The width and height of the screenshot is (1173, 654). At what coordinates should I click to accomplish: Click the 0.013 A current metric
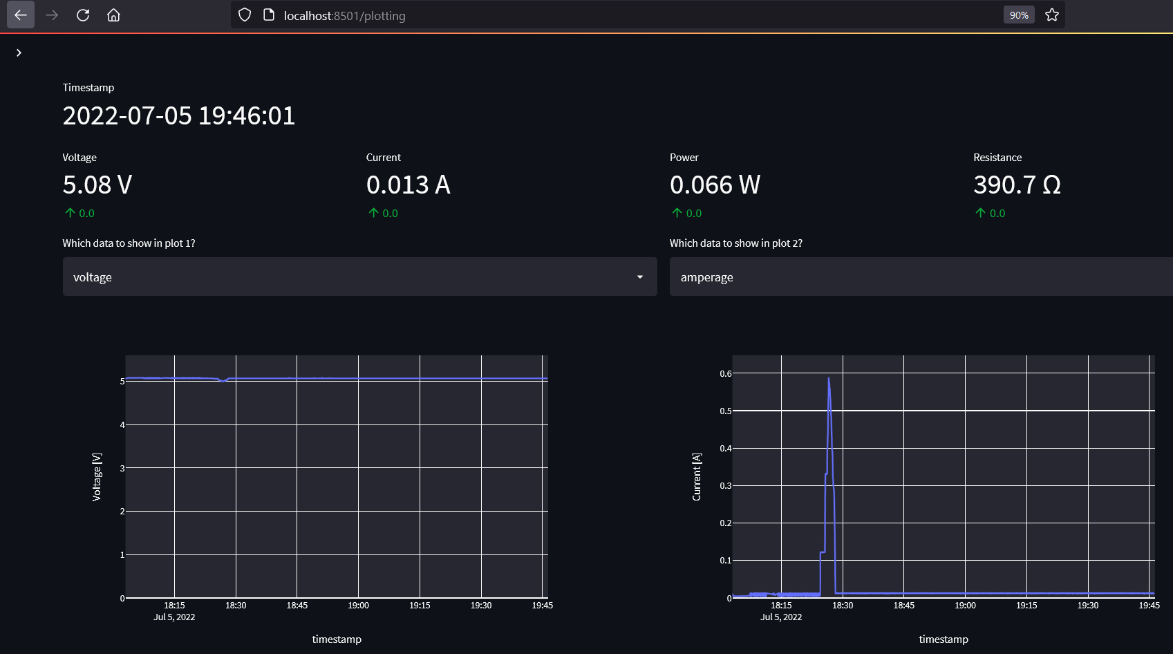pyautogui.click(x=409, y=185)
